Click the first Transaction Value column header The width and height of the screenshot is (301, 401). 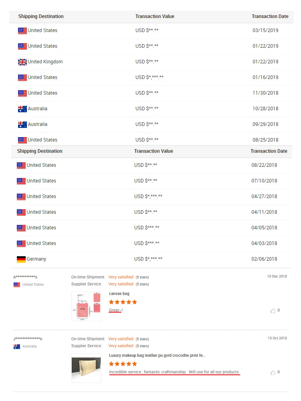155,16
